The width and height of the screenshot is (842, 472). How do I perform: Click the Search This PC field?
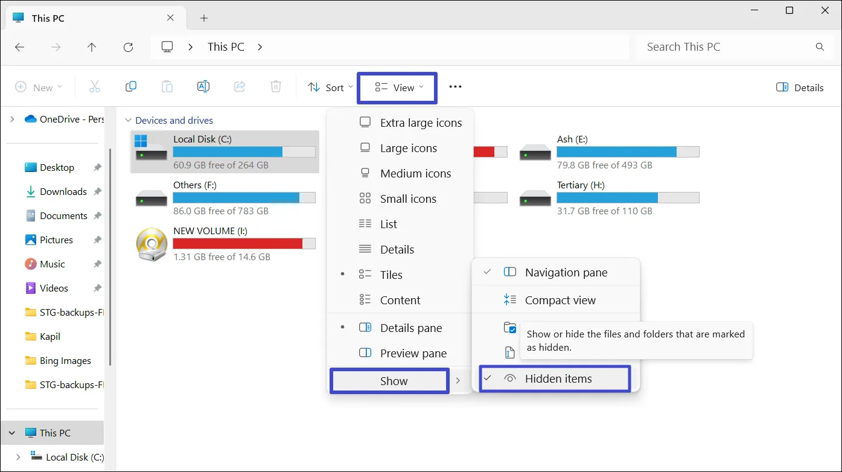(x=724, y=47)
